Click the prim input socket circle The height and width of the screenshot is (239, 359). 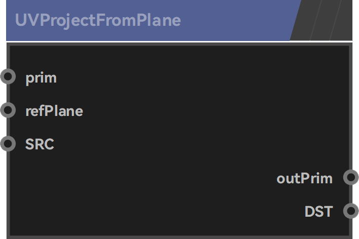8,76
